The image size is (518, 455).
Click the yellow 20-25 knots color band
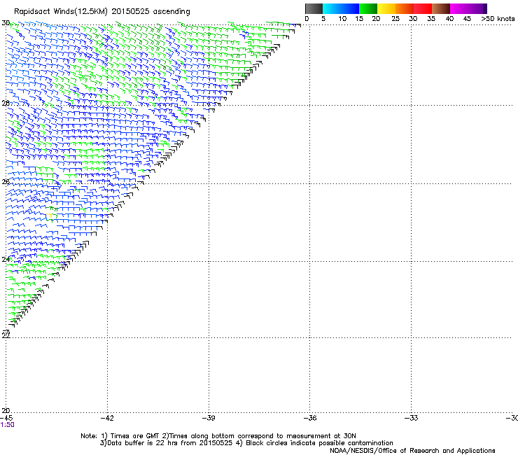pos(386,8)
